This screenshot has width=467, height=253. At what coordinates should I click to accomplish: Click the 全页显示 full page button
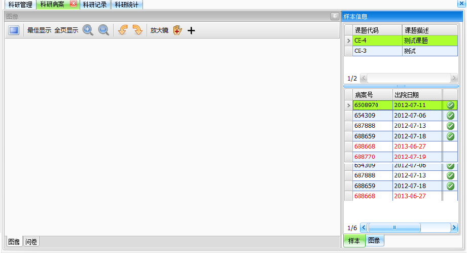[66, 30]
